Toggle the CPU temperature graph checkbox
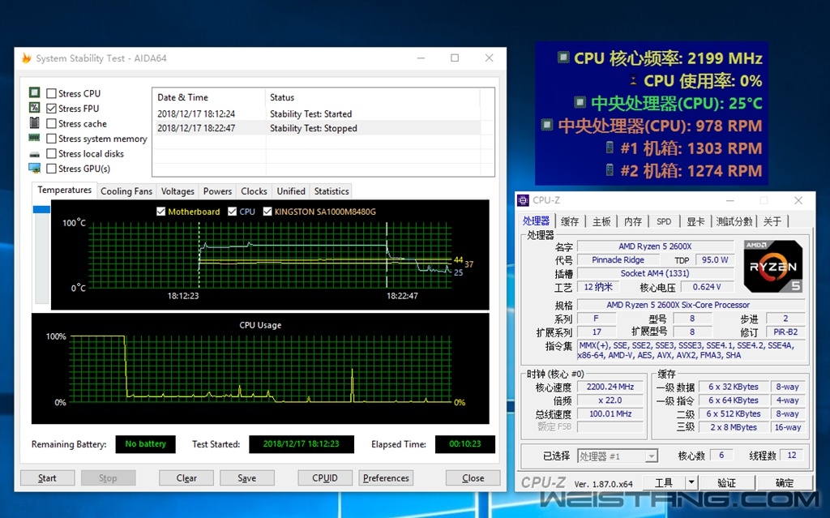Viewport: 830px width, 518px height. [232, 212]
